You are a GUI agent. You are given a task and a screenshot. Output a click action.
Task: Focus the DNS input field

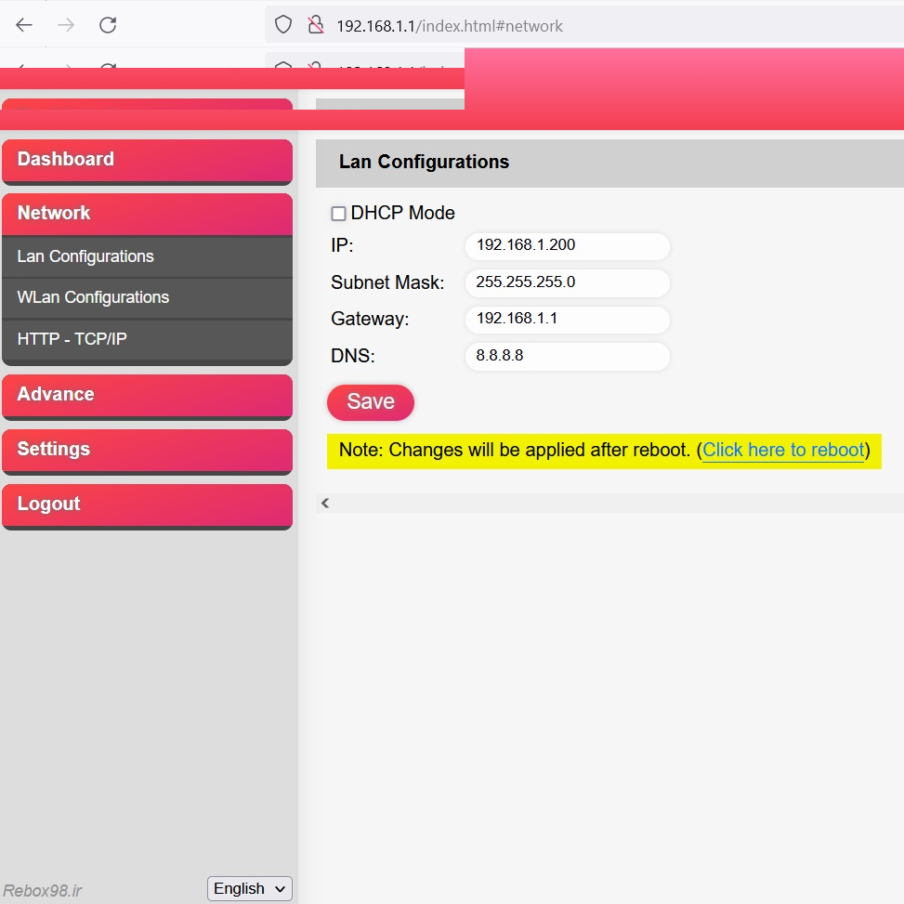click(x=567, y=356)
